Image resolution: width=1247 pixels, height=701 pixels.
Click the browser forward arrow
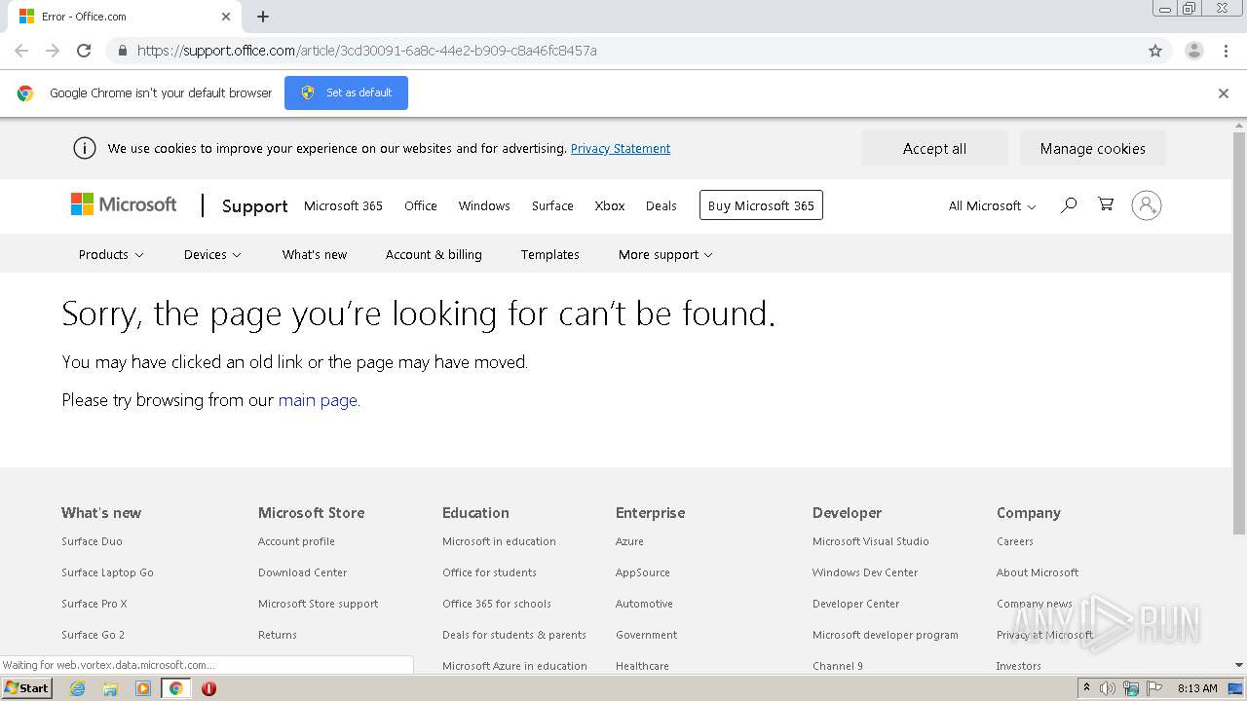point(53,51)
